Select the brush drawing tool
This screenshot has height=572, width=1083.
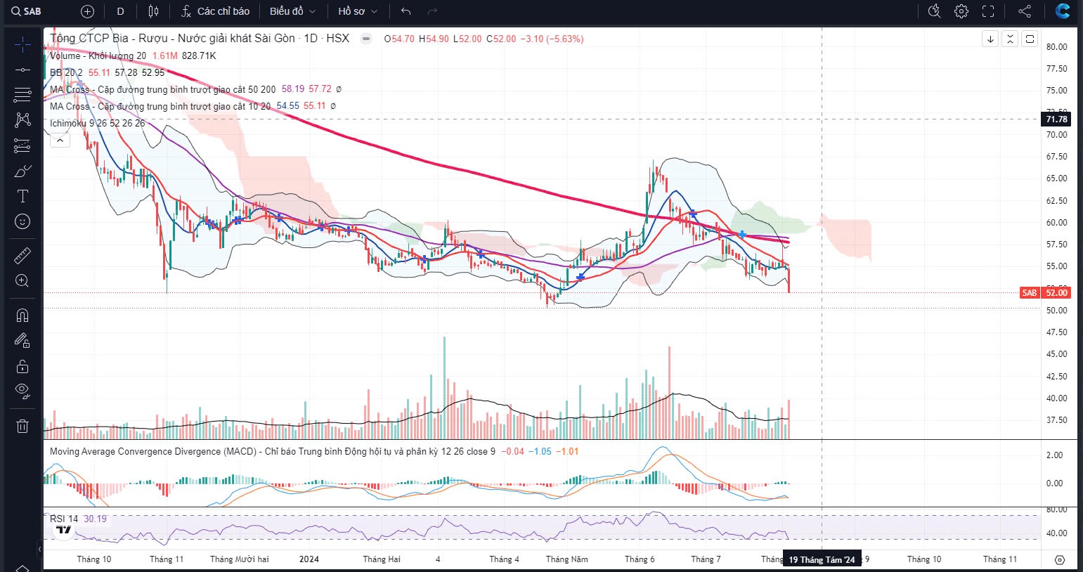tap(22, 171)
